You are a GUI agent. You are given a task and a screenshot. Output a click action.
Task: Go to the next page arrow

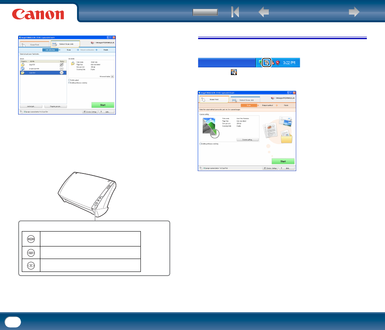pos(354,12)
